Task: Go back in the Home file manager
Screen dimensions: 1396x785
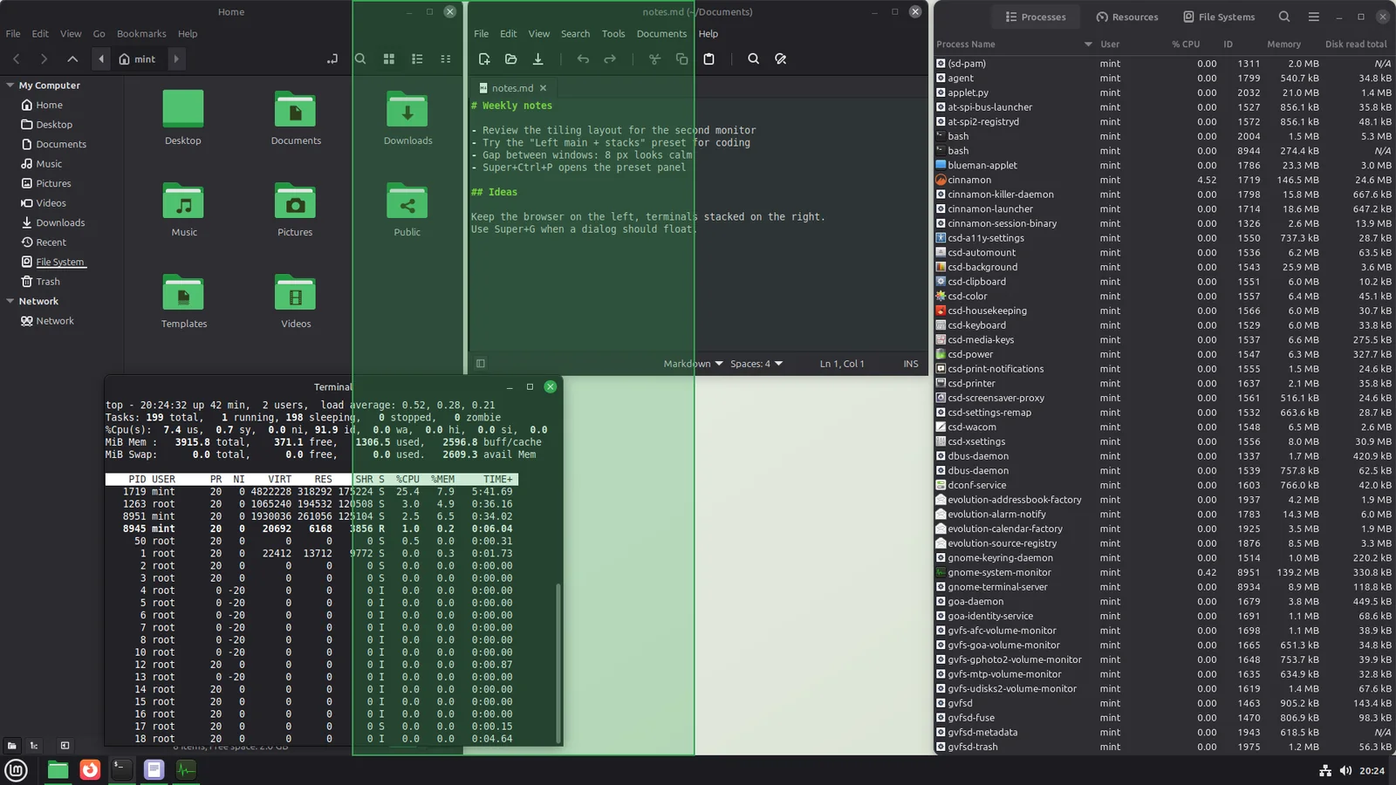Action: pyautogui.click(x=17, y=59)
